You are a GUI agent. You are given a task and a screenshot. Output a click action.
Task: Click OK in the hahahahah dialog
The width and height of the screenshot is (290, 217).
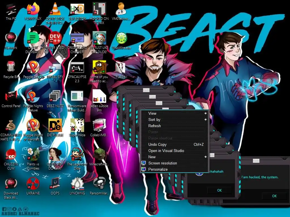219,190
